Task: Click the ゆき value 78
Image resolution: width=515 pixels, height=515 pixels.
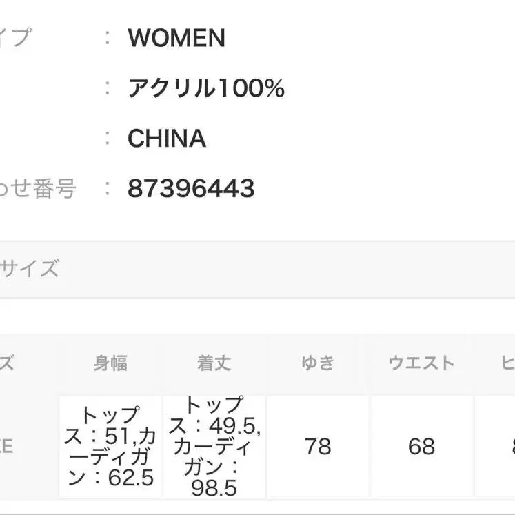Action: click(x=318, y=447)
